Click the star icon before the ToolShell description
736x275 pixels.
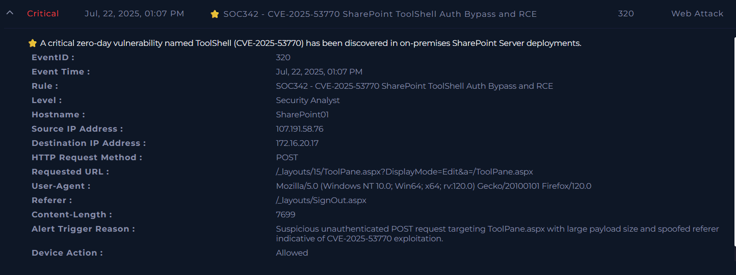[33, 43]
